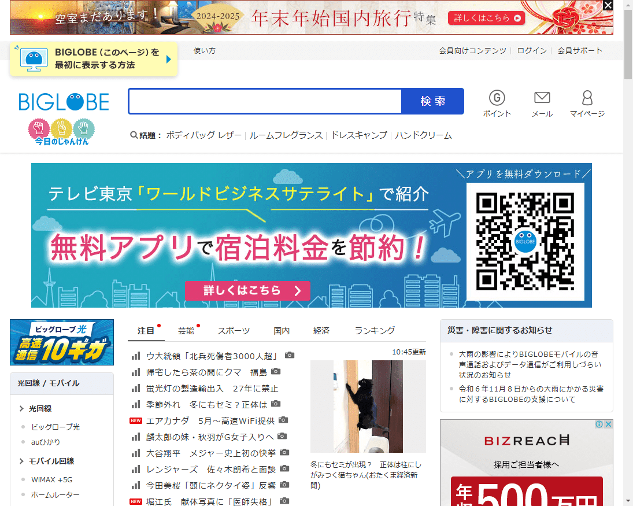Screen dimensions: 633x506
Task: Click trending topic ドレスキャンプ
Action: pos(359,135)
